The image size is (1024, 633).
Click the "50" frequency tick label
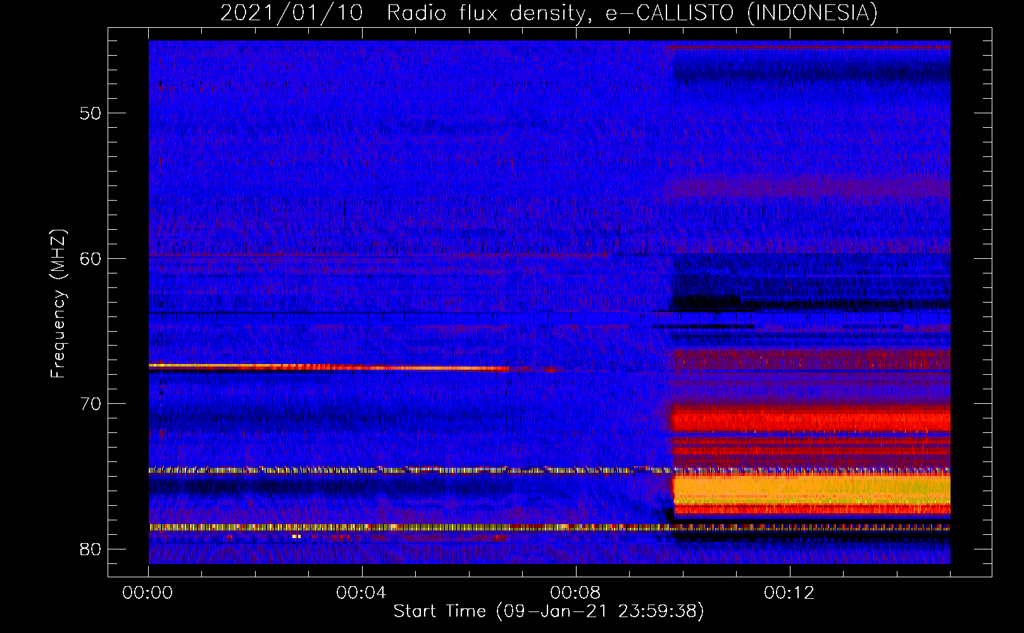tap(91, 113)
